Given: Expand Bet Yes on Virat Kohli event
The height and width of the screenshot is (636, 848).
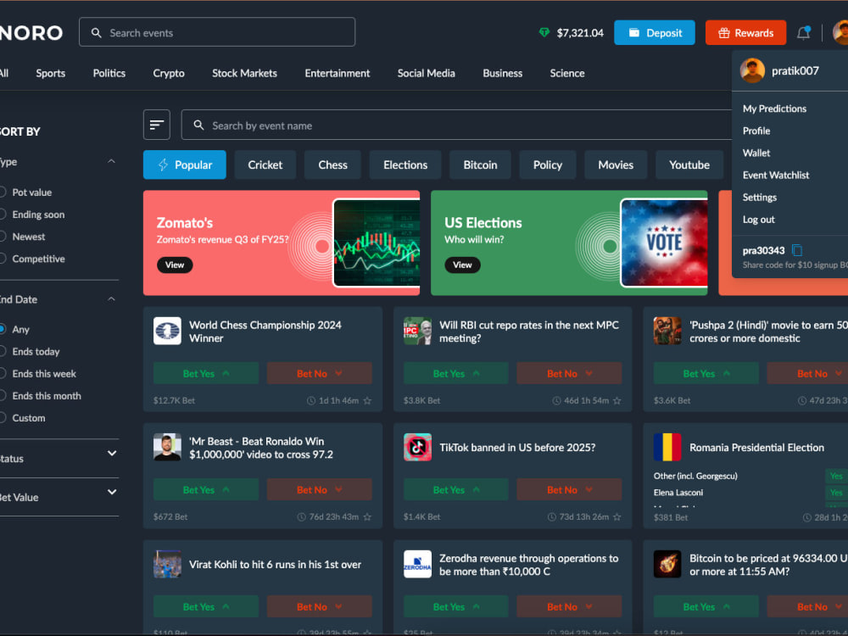Looking at the screenshot, I should point(206,606).
